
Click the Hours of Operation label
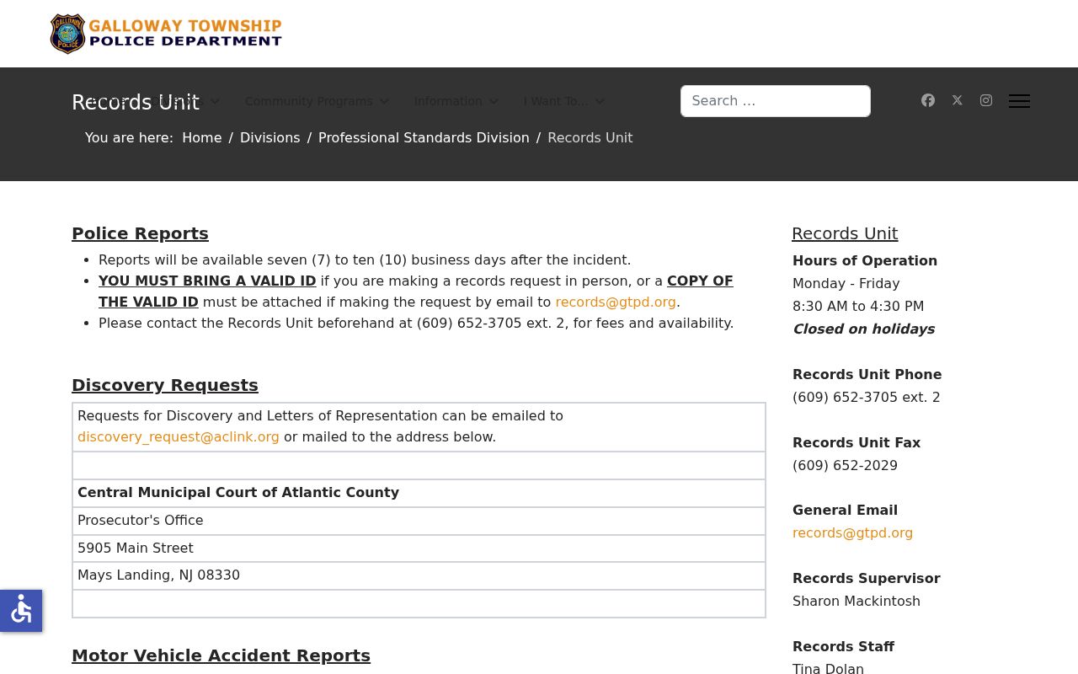(x=865, y=260)
